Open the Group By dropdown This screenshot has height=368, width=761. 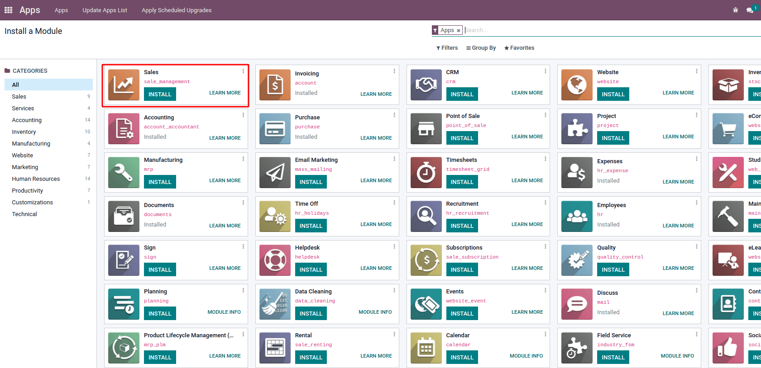tap(481, 48)
